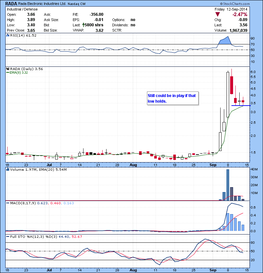Click the Prev Close value 3.65
The width and height of the screenshot is (263, 273).
pyautogui.click(x=31, y=30)
